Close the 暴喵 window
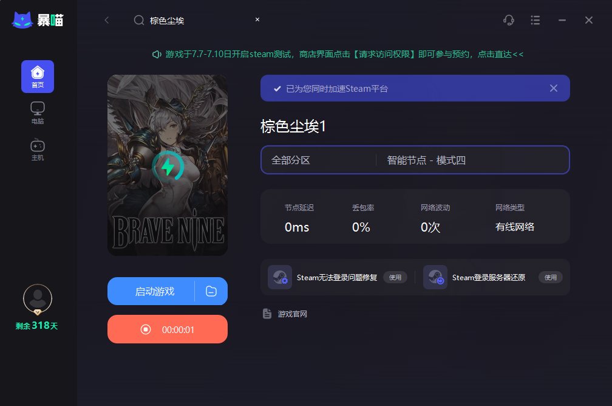Image resolution: width=612 pixels, height=406 pixels. 588,20
